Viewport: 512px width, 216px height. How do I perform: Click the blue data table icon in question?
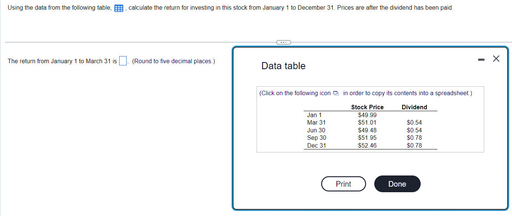[x=118, y=7]
